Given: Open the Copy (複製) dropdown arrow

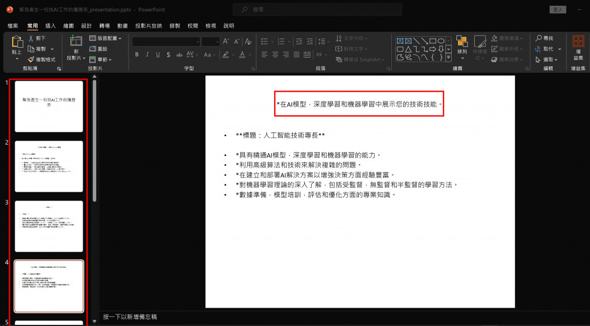Looking at the screenshot, I should click(52, 49).
